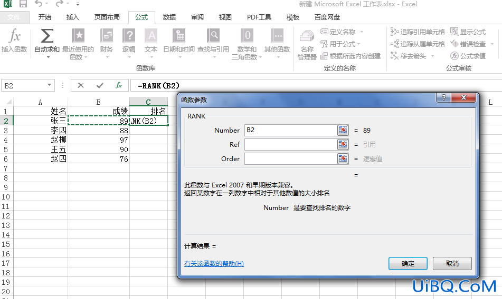
Task: Open the More Functions (其他函数) icon
Action: (277, 36)
